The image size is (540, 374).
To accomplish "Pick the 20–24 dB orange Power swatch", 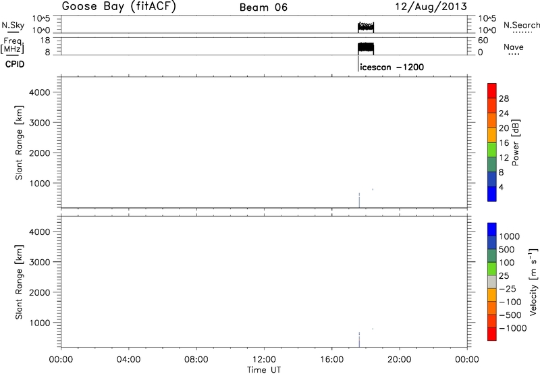I will (492, 119).
